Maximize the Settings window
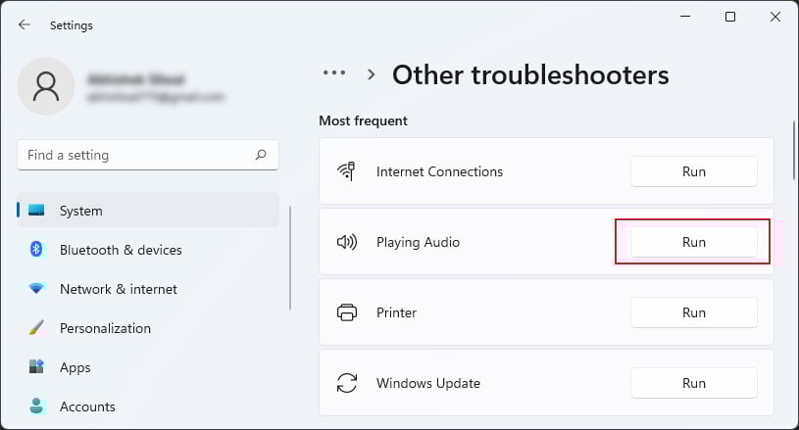 click(730, 17)
